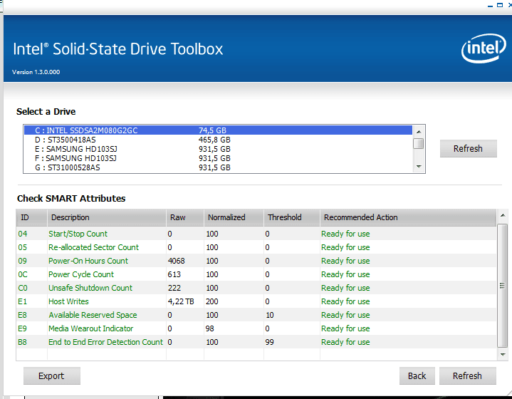Select drive G: ST31000528AS

(x=218, y=167)
